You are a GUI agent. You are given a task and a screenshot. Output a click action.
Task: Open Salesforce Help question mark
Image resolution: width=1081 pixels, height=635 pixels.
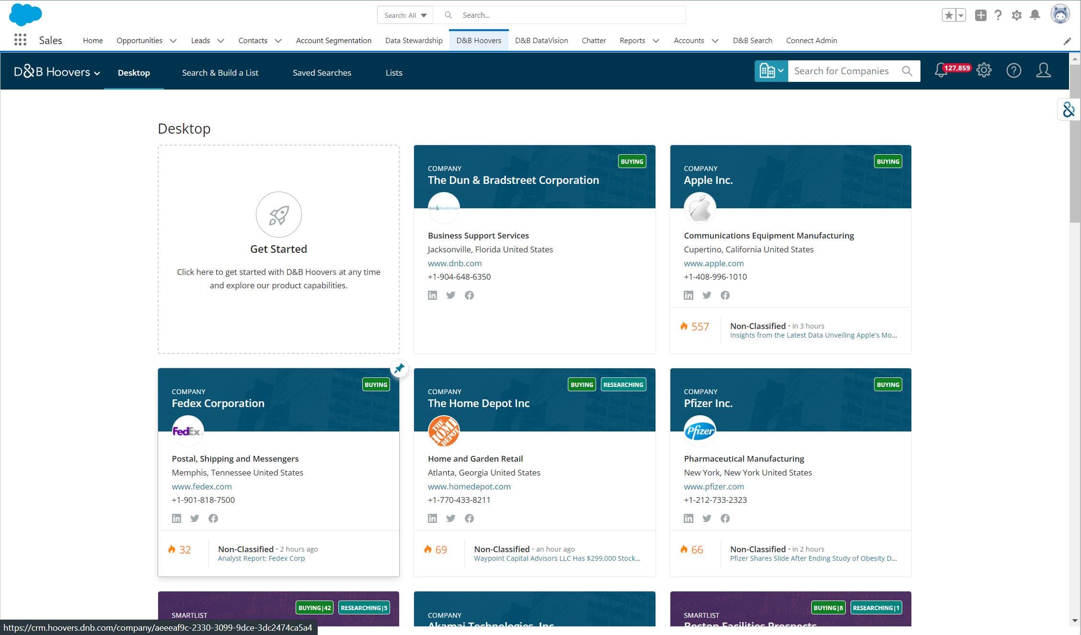click(998, 15)
